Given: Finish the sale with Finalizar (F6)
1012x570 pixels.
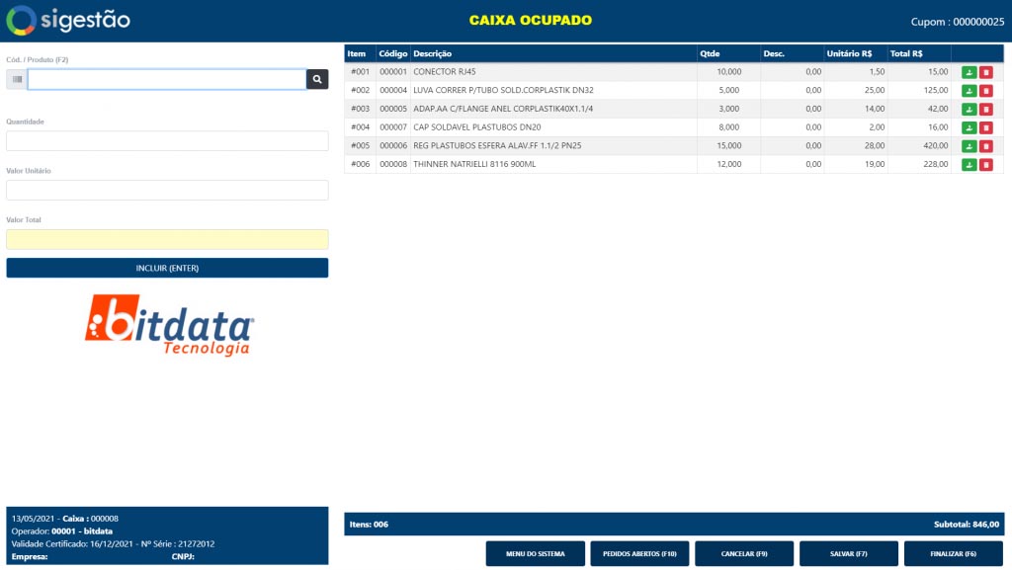Looking at the screenshot, I should click(953, 554).
